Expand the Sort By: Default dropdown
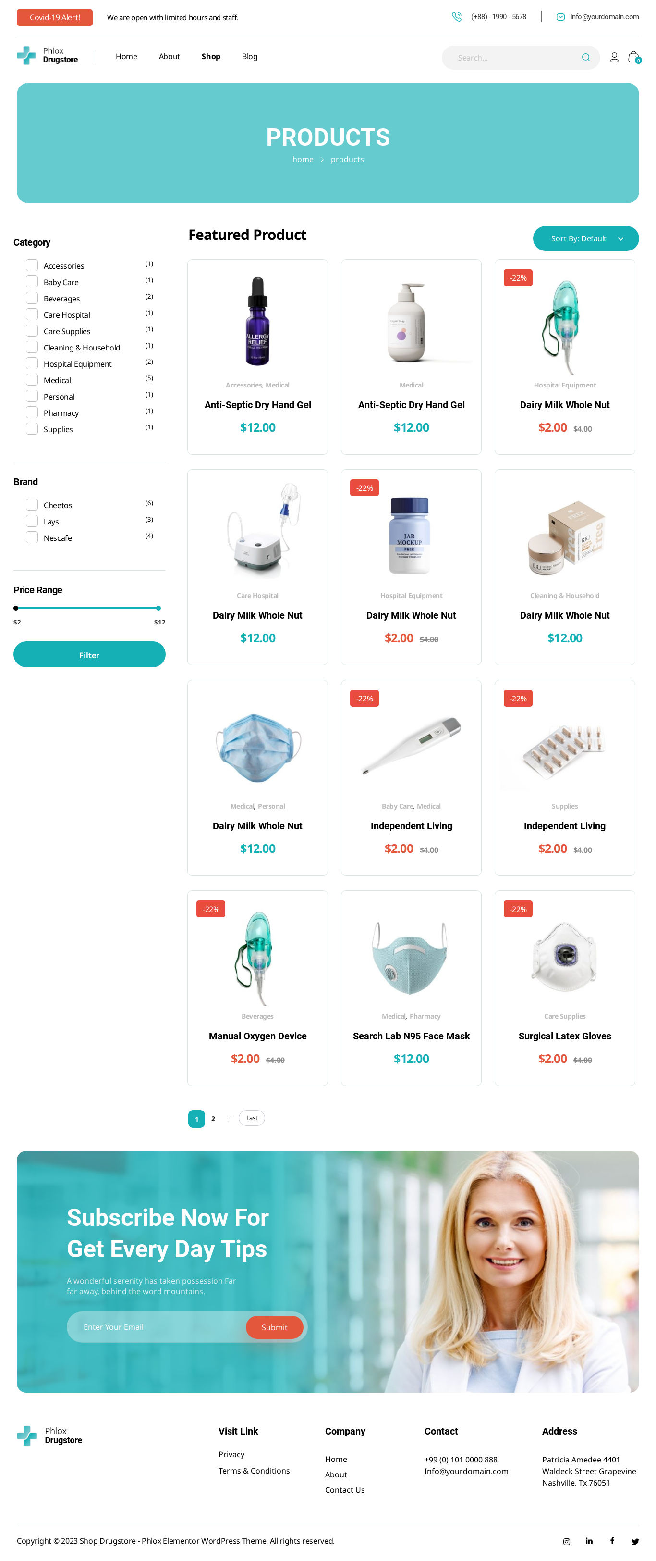Screen dimensions: 656x1561 point(585,239)
